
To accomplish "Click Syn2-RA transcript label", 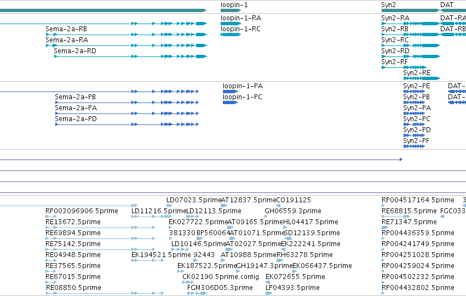I will point(395,18).
